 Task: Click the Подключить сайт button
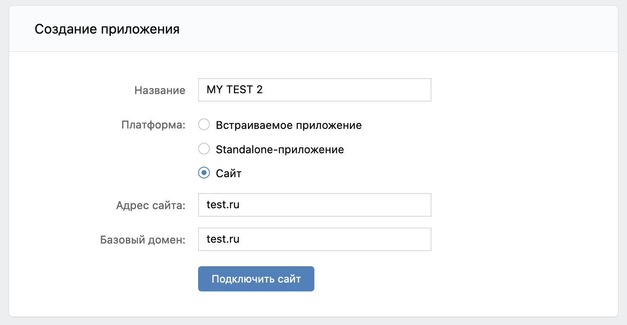256,279
